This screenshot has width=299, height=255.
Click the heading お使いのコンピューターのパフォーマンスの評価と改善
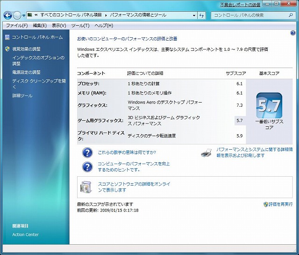[x=127, y=39]
